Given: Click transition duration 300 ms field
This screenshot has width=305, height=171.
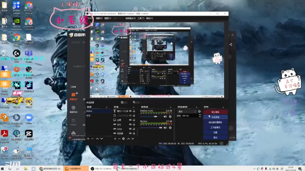Looking at the screenshot, I should pyautogui.click(x=189, y=116).
